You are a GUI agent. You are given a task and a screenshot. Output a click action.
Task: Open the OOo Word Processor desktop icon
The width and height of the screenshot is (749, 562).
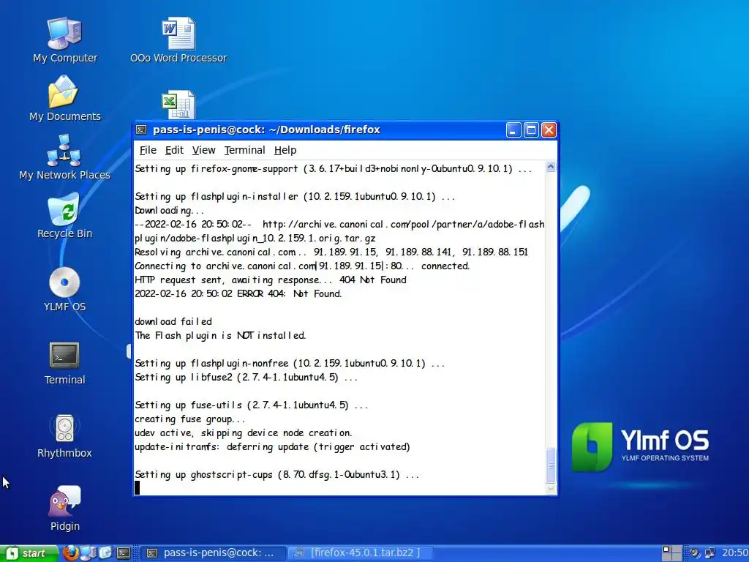point(178,40)
